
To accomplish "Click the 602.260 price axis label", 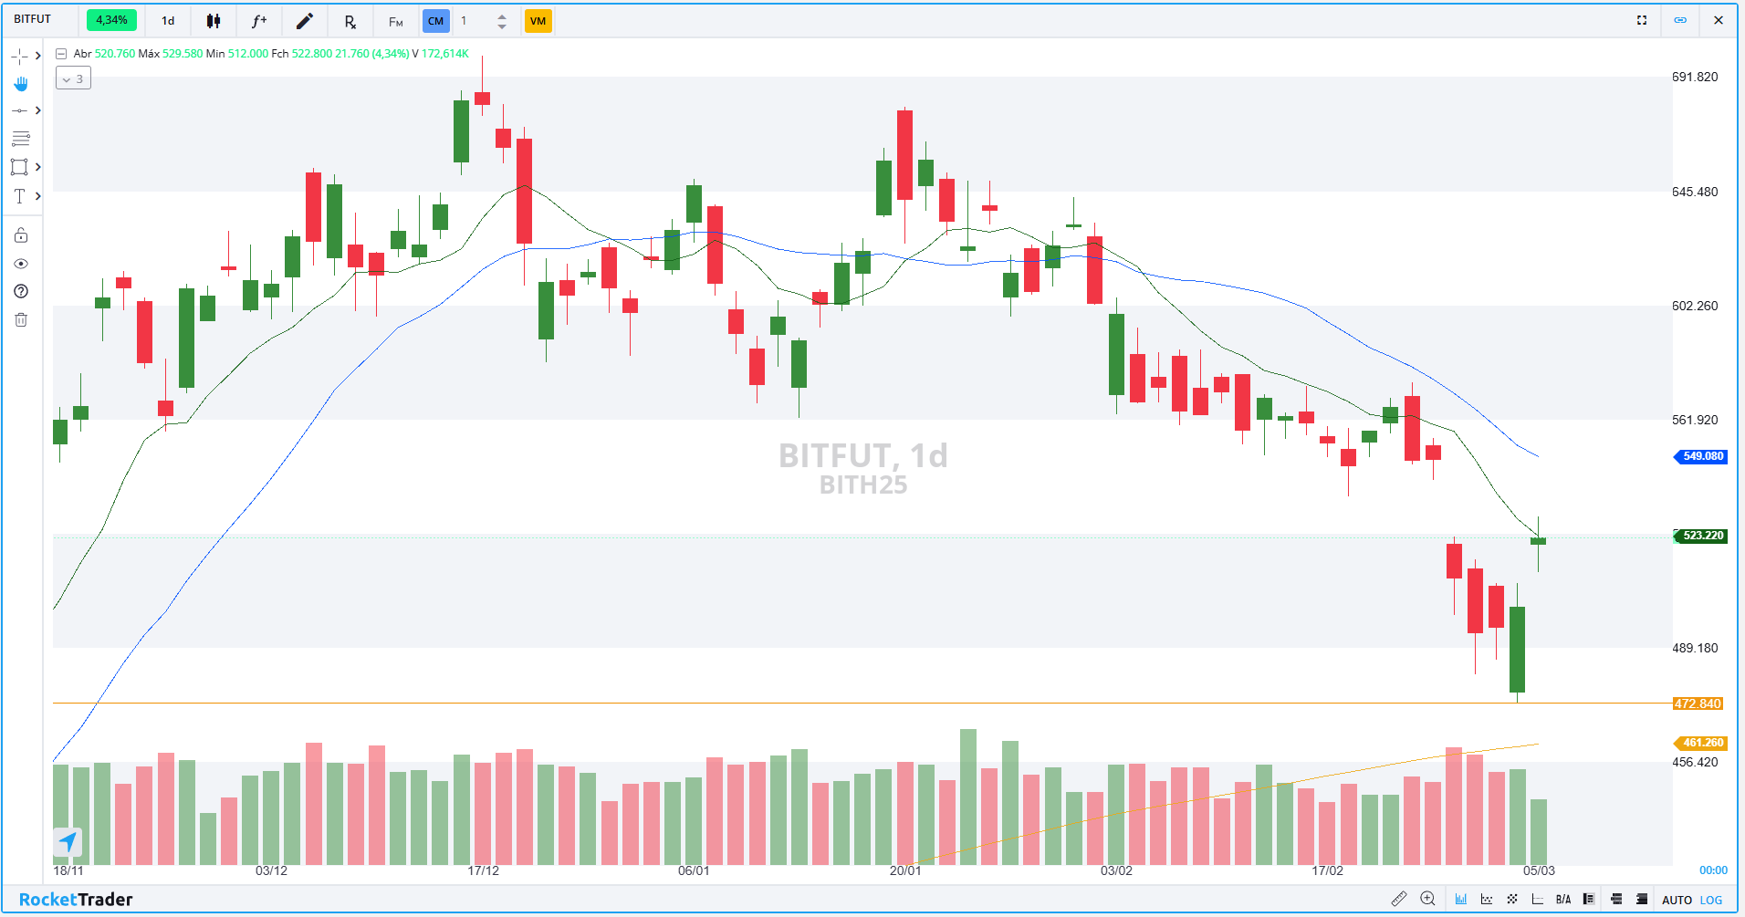I will 1695,306.
